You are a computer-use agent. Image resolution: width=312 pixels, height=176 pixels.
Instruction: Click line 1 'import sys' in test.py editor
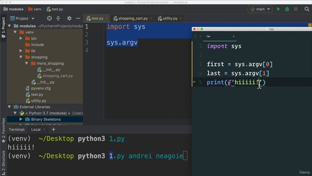click(126, 26)
